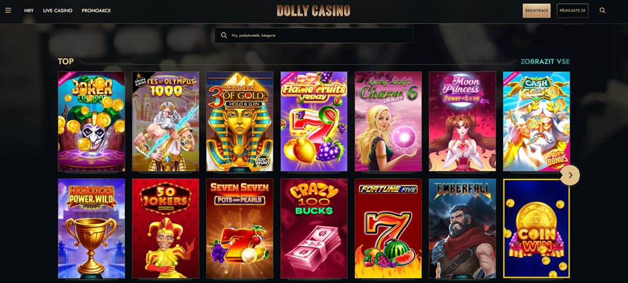628x283 pixels.
Task: Open the HRY menu item
Action: [x=29, y=11]
